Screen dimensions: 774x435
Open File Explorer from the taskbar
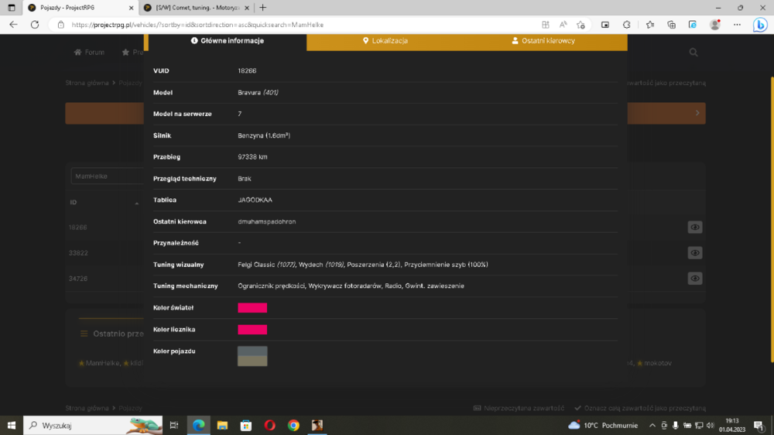pyautogui.click(x=222, y=425)
